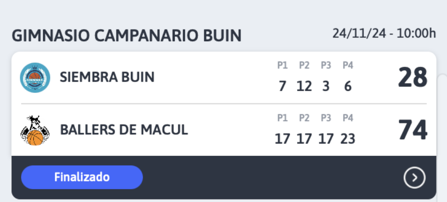Viewport: 447px width, 202px height.
Task: Click the Finalizado status button
Action: coord(82,177)
